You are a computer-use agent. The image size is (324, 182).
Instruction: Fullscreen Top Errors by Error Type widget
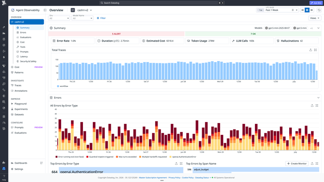[x=181, y=164]
